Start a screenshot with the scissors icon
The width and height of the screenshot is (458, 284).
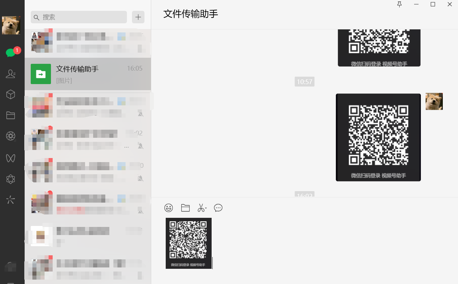[201, 208]
